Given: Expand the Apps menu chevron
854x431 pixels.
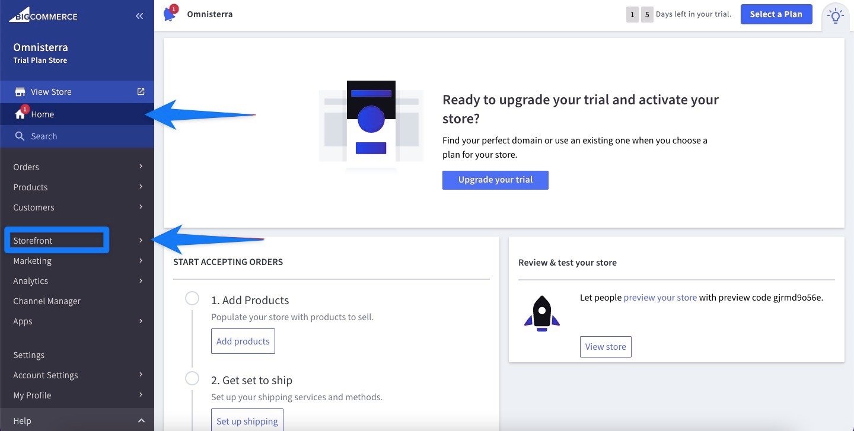Looking at the screenshot, I should click(141, 321).
